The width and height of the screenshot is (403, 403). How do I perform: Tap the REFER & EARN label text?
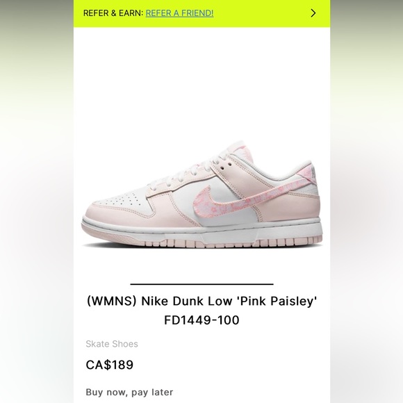[113, 13]
